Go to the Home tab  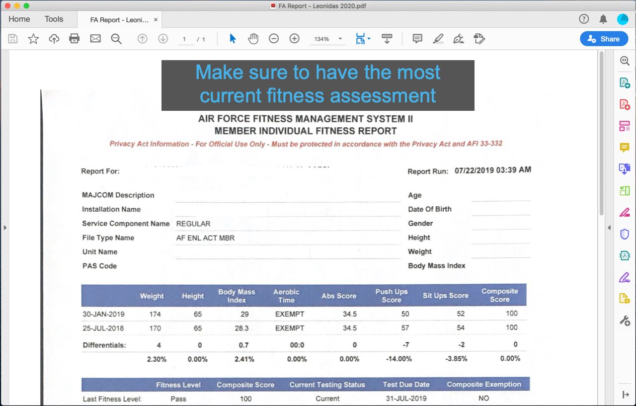(19, 19)
